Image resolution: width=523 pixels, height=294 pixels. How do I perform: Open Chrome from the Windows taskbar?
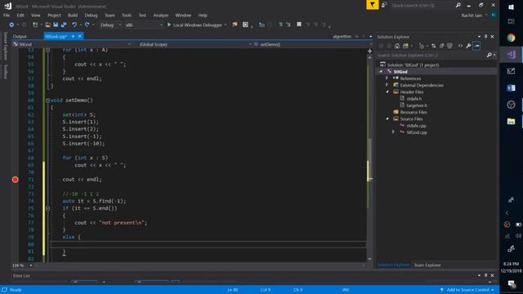pyautogui.click(x=511, y=38)
